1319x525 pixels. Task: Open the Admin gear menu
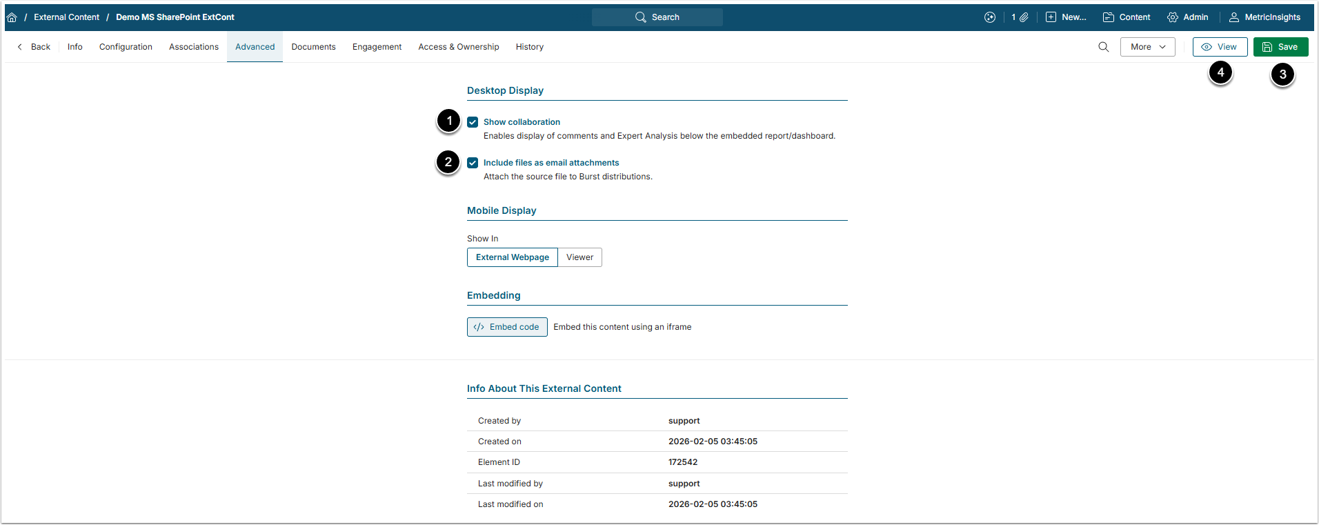tap(1187, 17)
